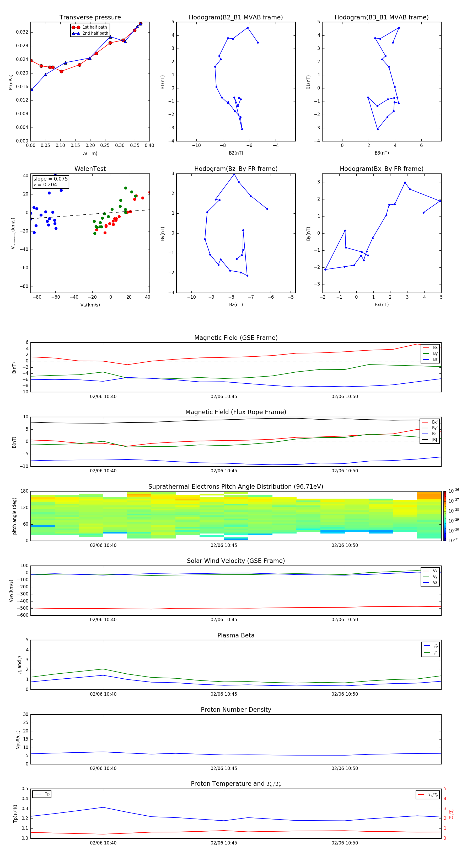The image size is (472, 866).
Task: Click the Vz entry in velocity legend
Action: (x=430, y=583)
